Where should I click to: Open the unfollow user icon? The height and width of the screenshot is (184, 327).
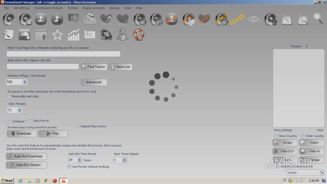(x=57, y=19)
